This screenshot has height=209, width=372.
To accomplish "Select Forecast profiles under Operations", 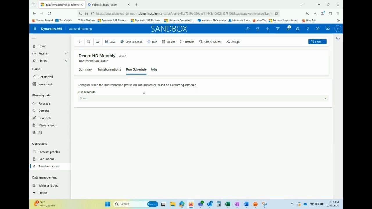I will coord(49,152).
